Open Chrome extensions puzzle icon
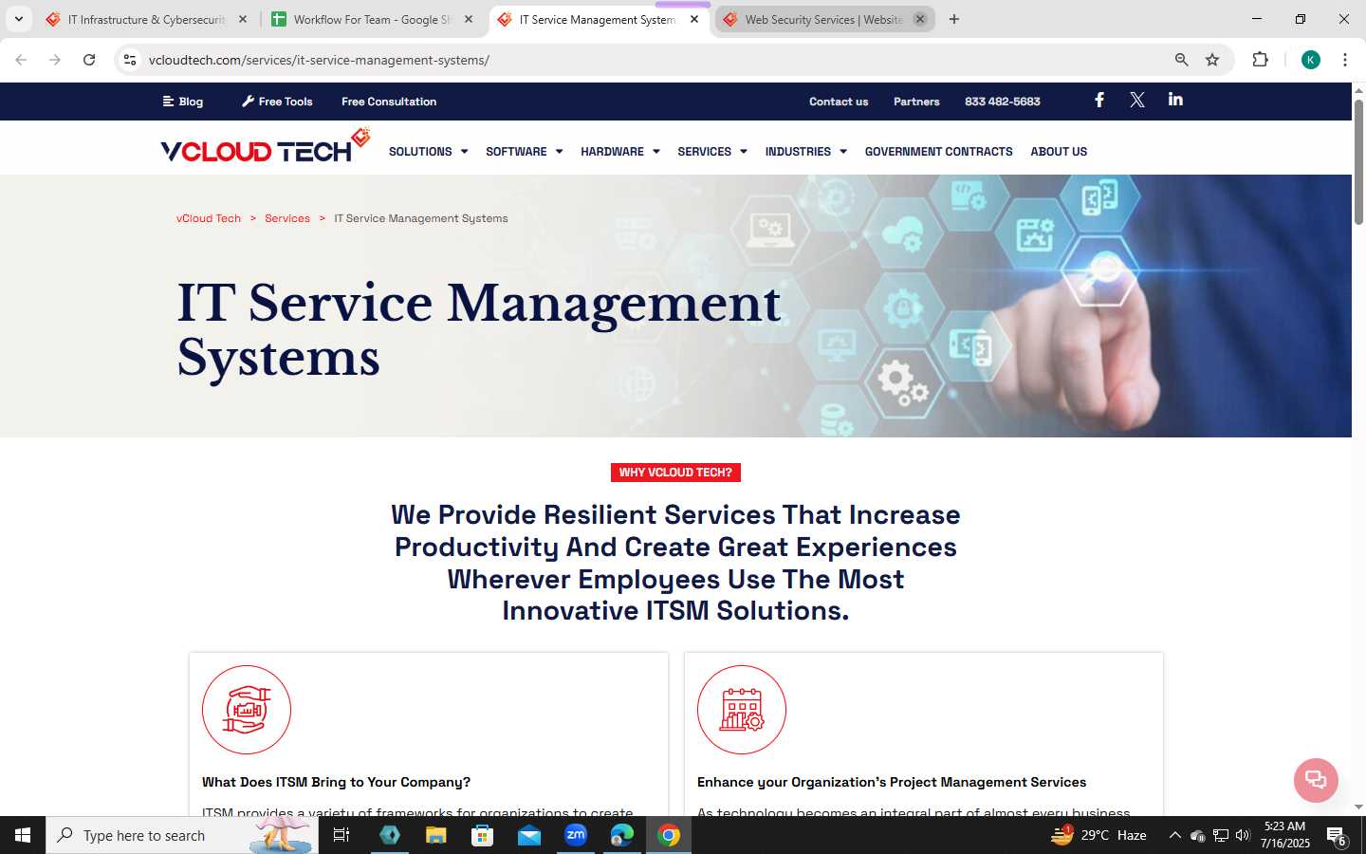 [1260, 60]
